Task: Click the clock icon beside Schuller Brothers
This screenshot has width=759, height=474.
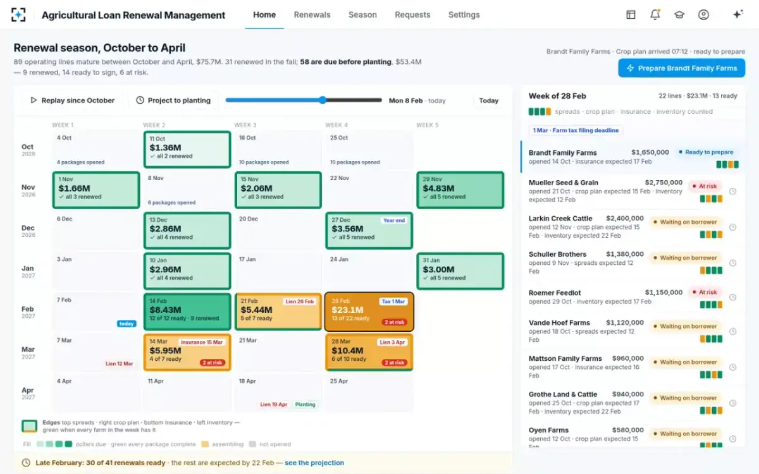Action: (x=732, y=262)
